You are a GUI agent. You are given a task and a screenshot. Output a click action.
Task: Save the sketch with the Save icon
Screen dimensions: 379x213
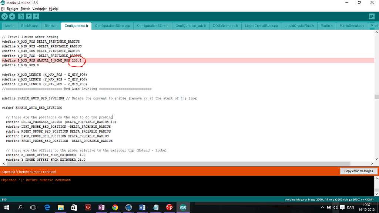coord(36,16)
